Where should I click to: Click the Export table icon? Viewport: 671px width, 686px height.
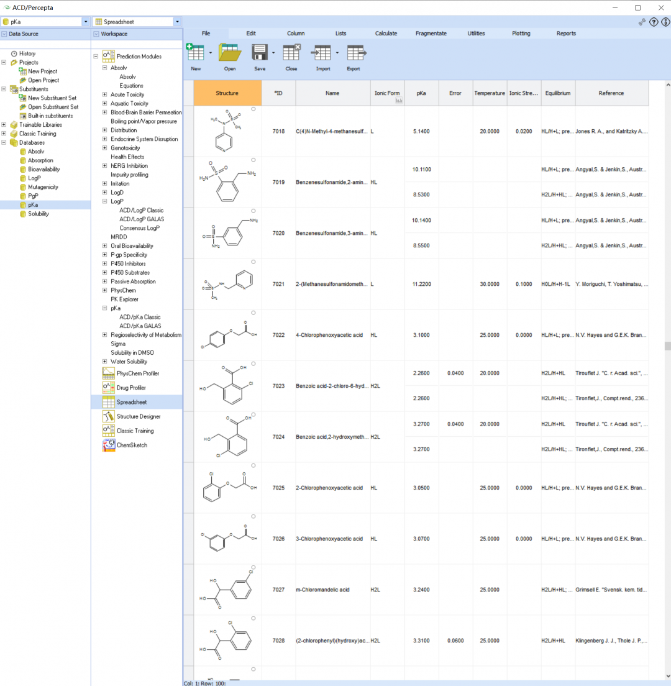point(355,53)
